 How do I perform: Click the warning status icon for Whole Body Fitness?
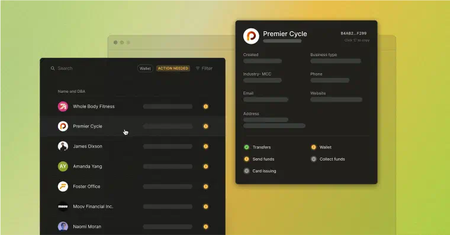tap(205, 106)
